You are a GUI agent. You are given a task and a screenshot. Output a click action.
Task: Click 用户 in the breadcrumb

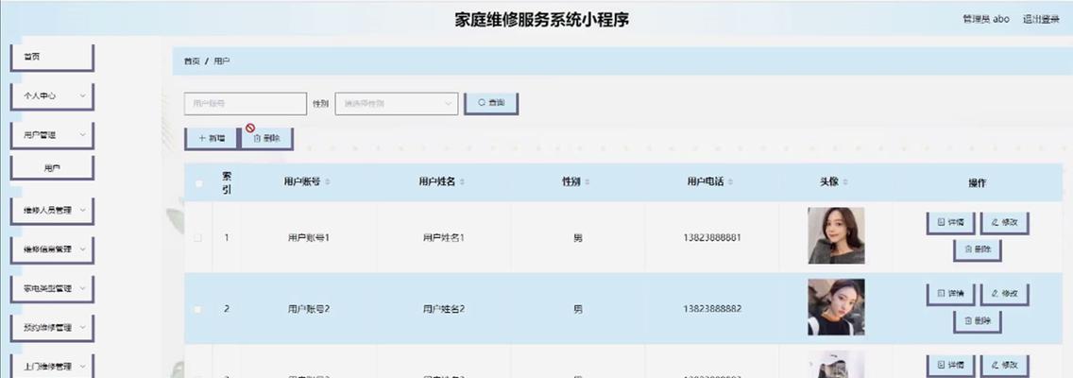222,60
